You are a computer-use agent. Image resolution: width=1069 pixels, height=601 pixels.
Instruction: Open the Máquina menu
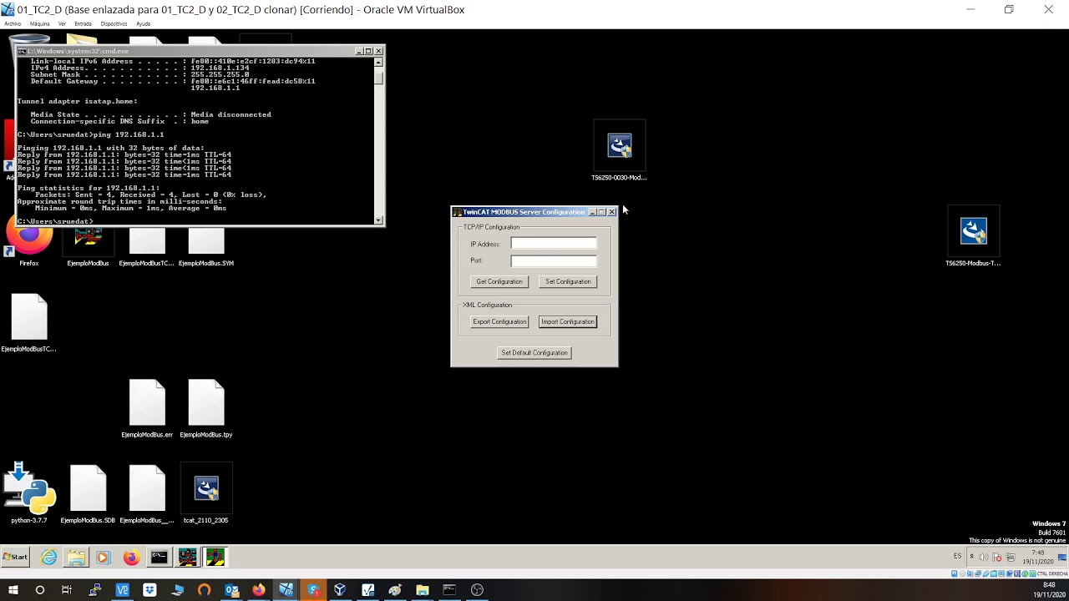(x=39, y=23)
